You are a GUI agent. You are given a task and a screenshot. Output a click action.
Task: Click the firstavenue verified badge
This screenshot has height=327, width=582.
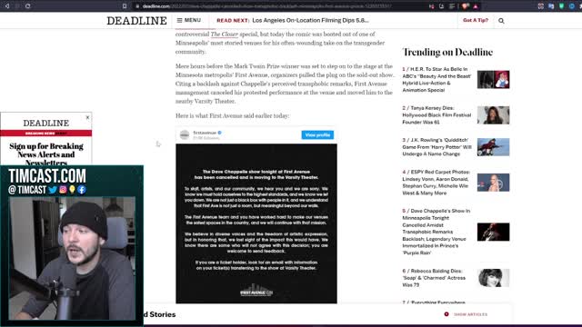[x=220, y=133]
